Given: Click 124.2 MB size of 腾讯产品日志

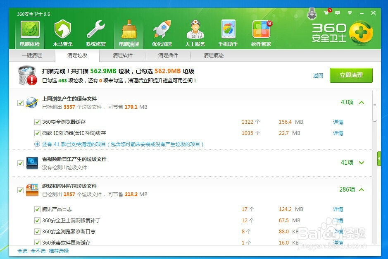Looking at the screenshot, I should [x=291, y=209].
